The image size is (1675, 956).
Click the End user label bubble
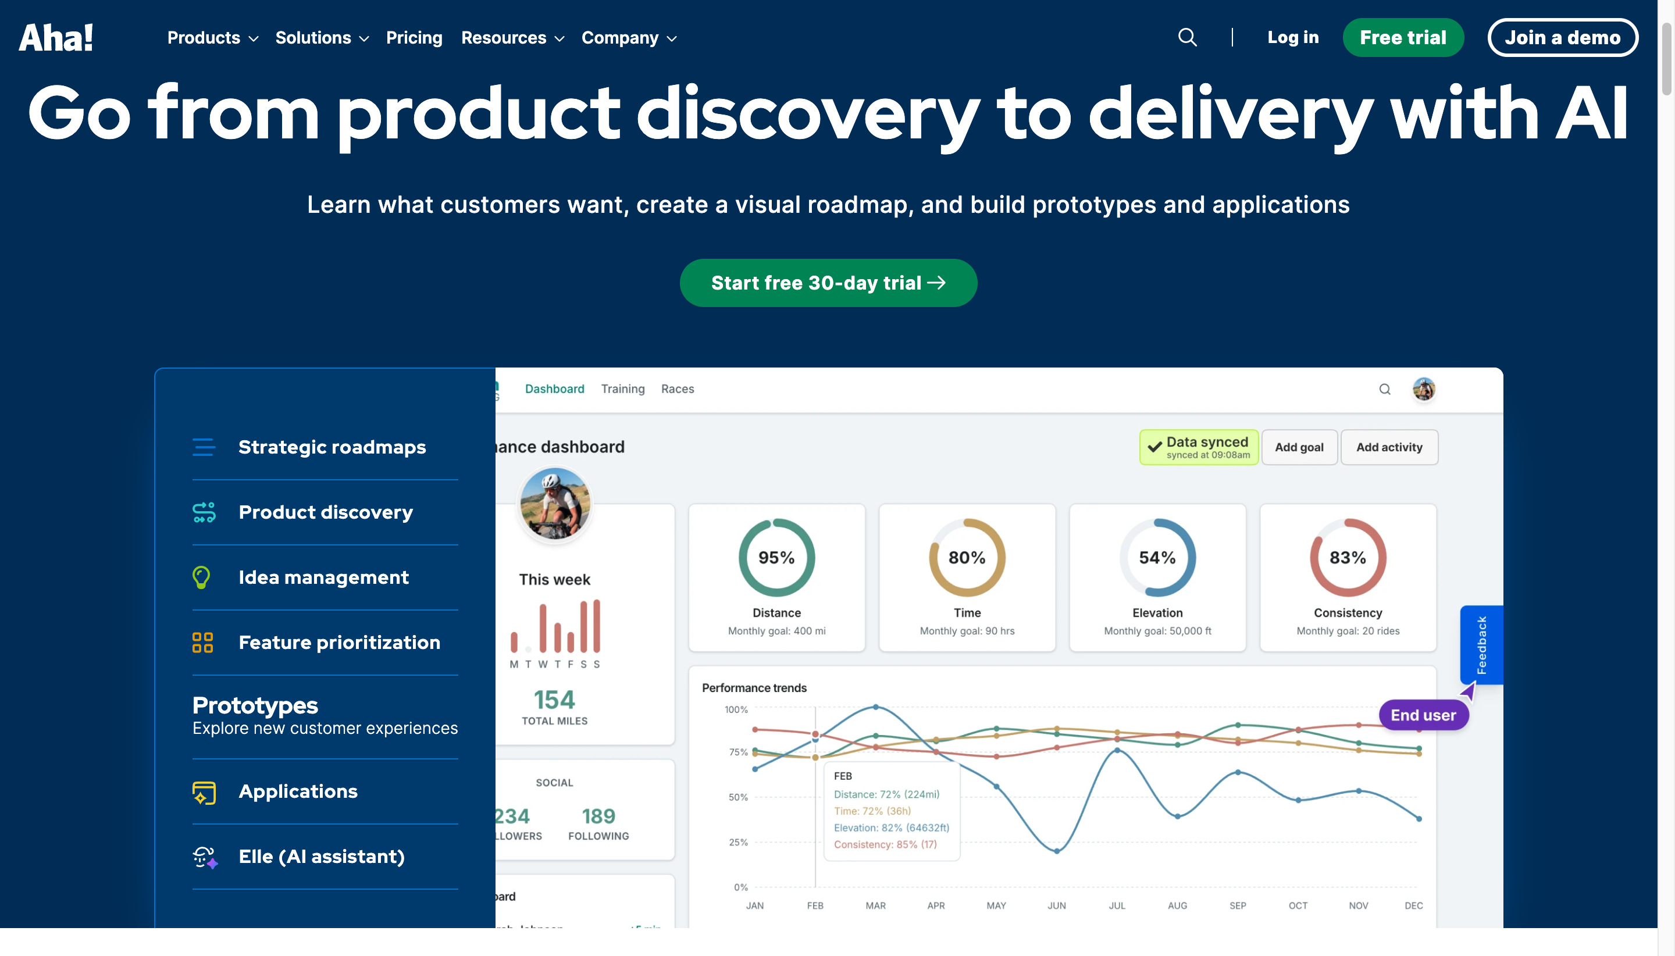tap(1423, 715)
